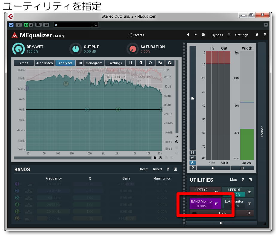Select band node 3 on the EQ graph
This screenshot has width=280, height=239.
tap(87, 109)
